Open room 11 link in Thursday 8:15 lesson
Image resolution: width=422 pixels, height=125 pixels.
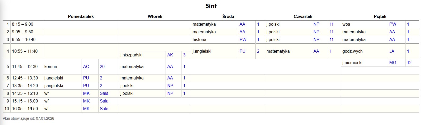pyautogui.click(x=331, y=24)
